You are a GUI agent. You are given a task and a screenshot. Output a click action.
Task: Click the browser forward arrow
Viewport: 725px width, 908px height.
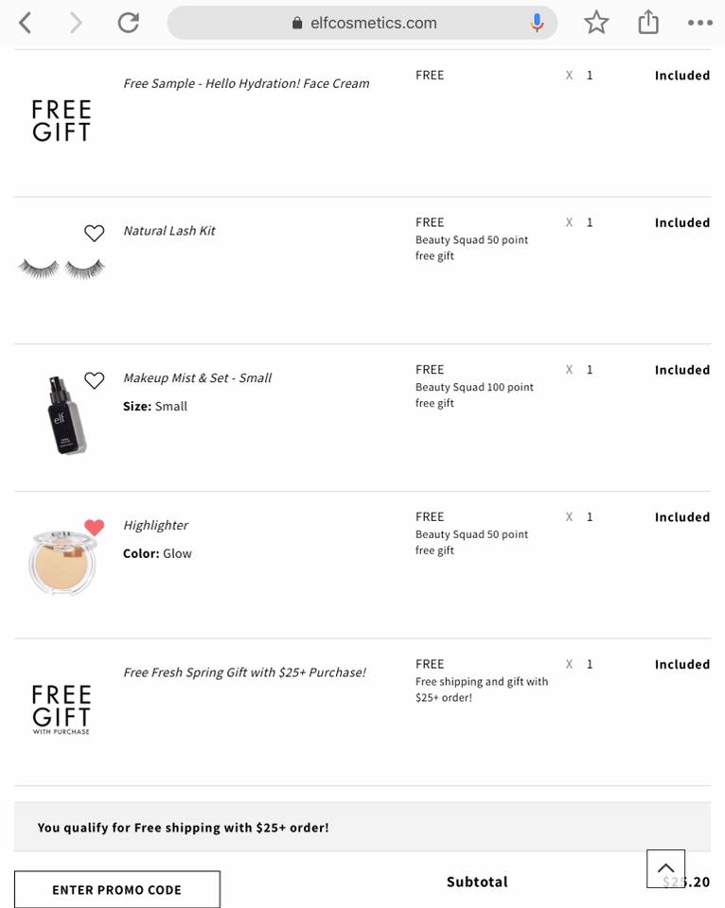pyautogui.click(x=76, y=23)
